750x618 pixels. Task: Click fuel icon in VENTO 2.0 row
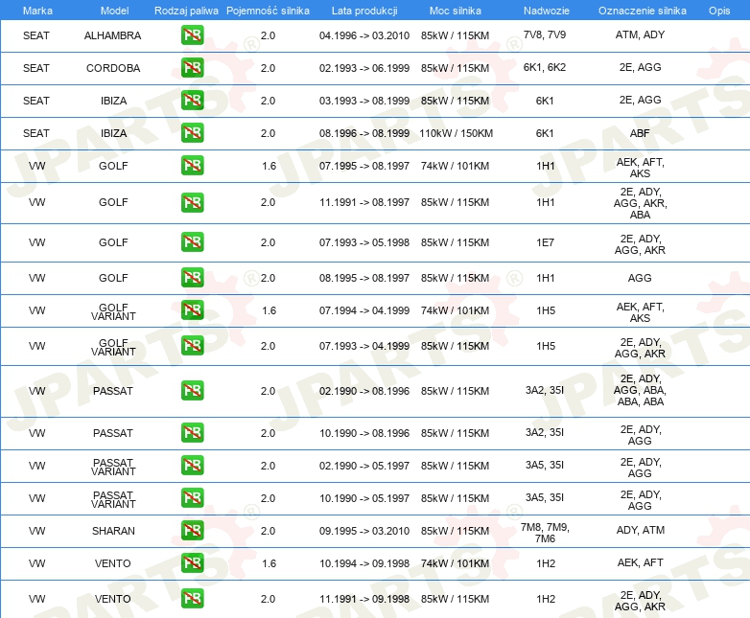tap(192, 598)
